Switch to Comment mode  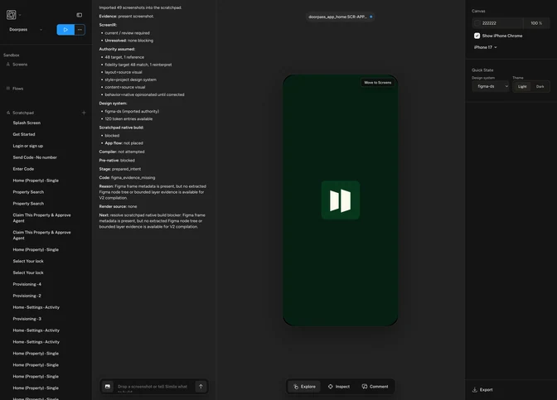pyautogui.click(x=375, y=387)
